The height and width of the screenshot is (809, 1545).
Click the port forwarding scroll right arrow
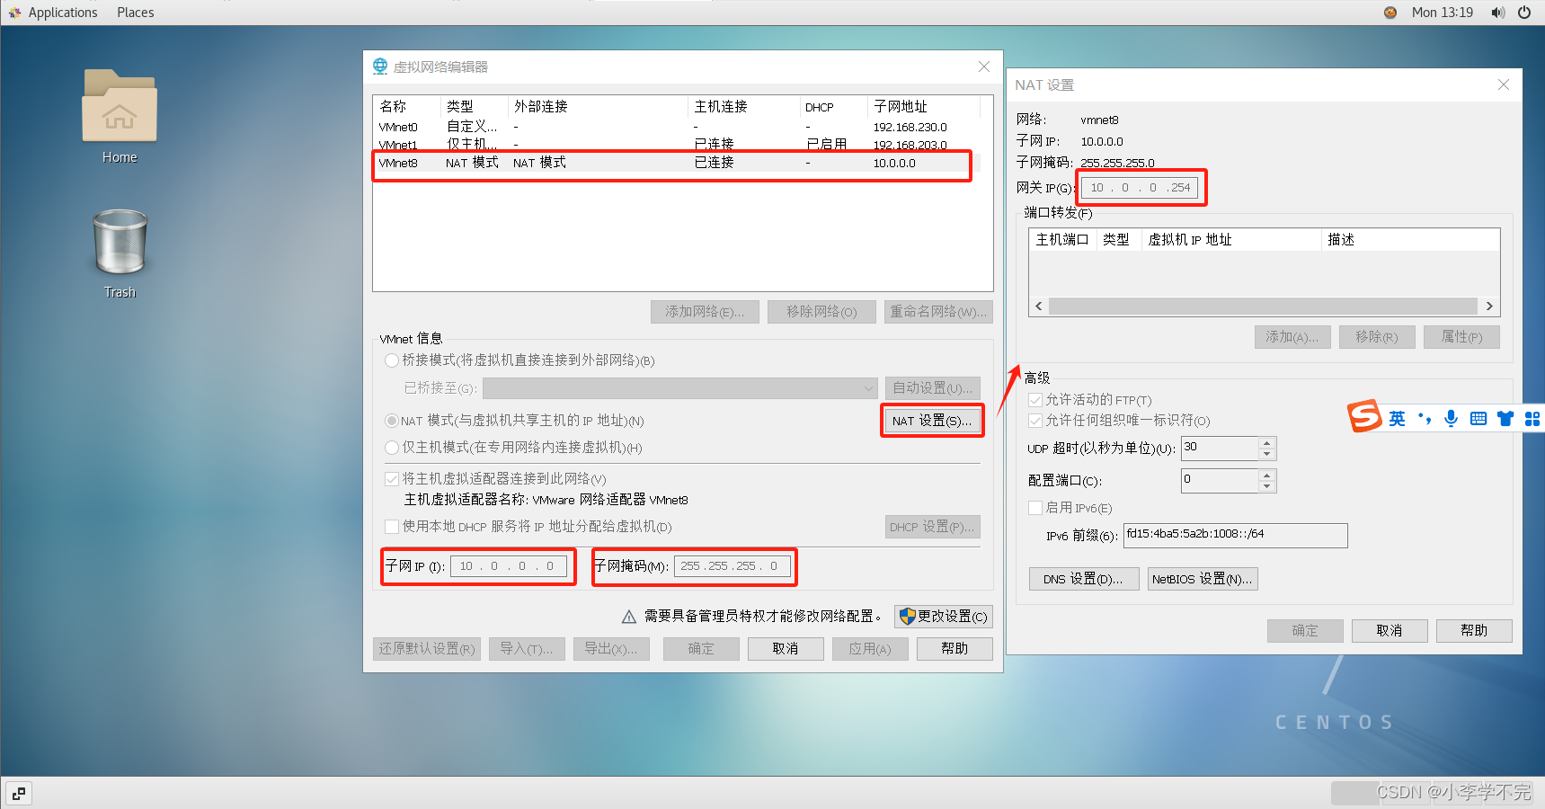click(1489, 307)
